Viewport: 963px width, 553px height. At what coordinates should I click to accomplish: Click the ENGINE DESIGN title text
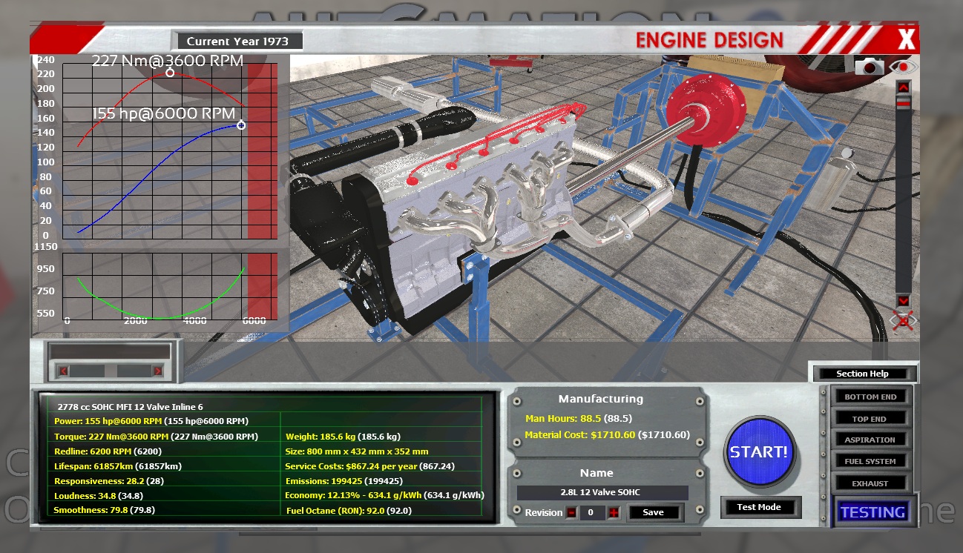(x=709, y=40)
